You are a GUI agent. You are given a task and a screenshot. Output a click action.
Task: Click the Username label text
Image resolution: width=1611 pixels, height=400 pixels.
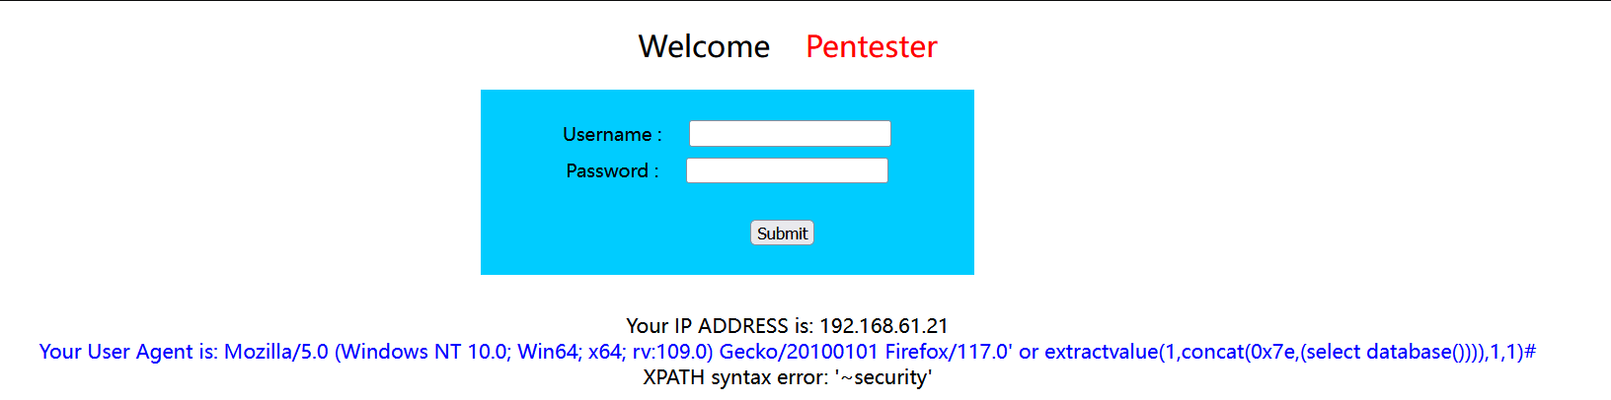tap(612, 134)
